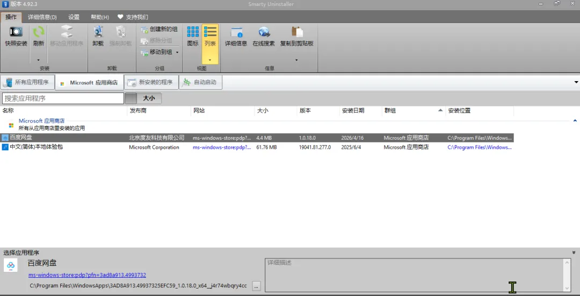
Task: Select the 新安装的程序 tab
Action: (x=151, y=82)
